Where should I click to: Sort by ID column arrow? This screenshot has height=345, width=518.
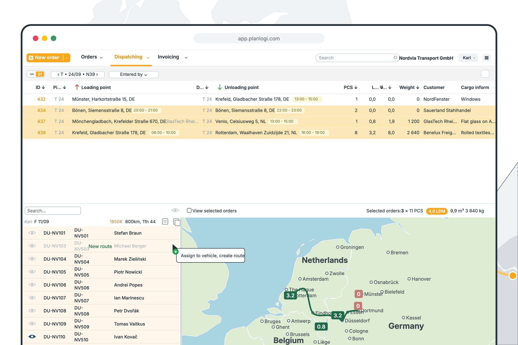point(43,87)
